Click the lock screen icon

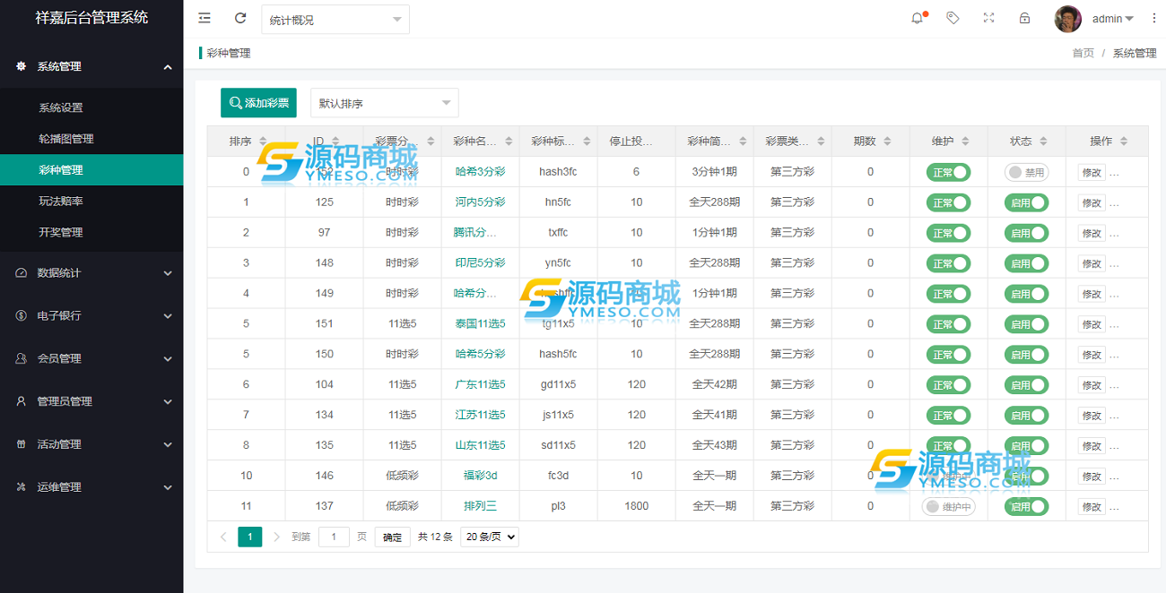click(x=1024, y=18)
